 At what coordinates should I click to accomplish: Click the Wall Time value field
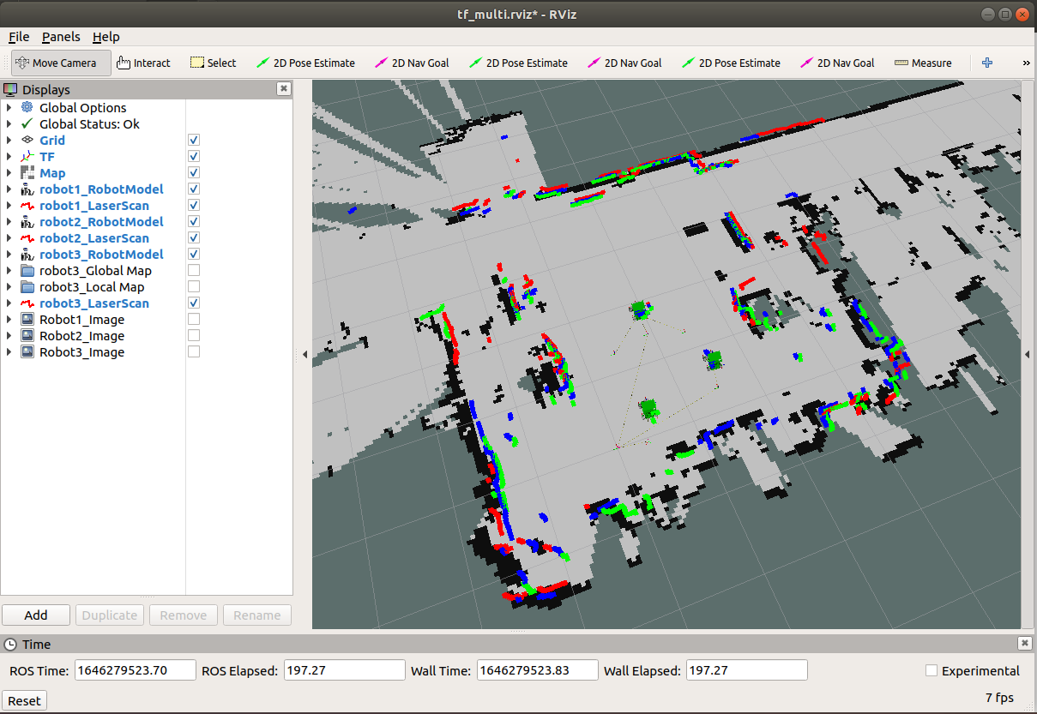[537, 670]
